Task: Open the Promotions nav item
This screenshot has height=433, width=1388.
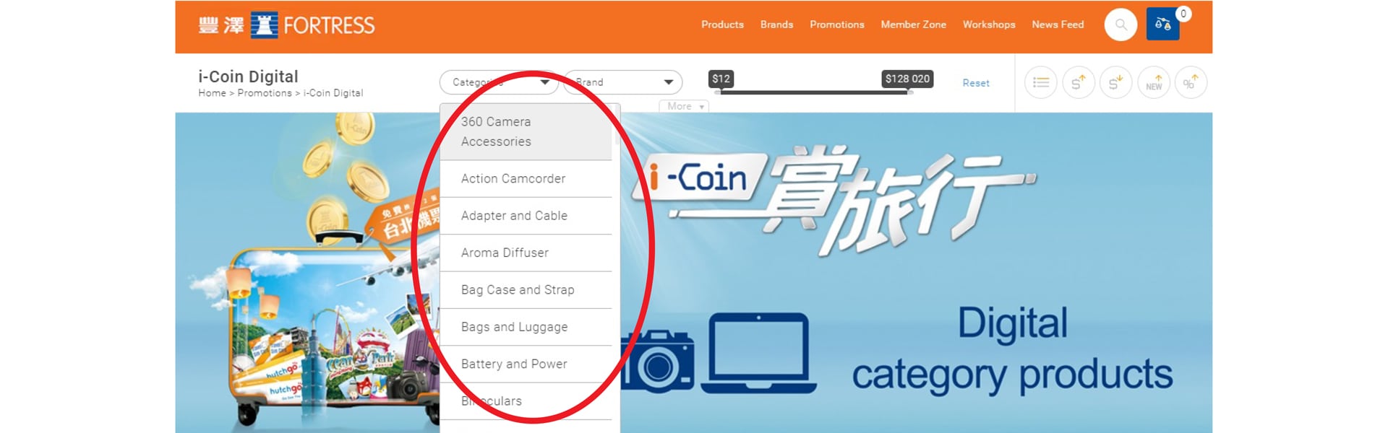Action: pyautogui.click(x=836, y=25)
